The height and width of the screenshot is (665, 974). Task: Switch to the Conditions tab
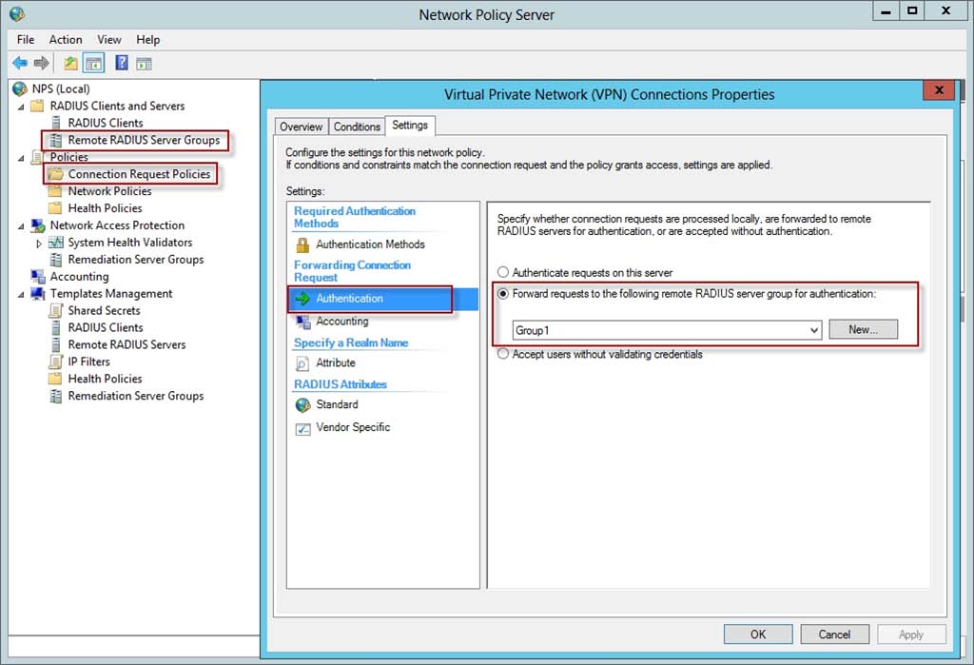point(357,127)
